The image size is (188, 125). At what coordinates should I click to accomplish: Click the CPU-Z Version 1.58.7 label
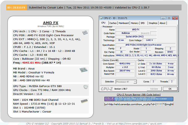(121, 89)
